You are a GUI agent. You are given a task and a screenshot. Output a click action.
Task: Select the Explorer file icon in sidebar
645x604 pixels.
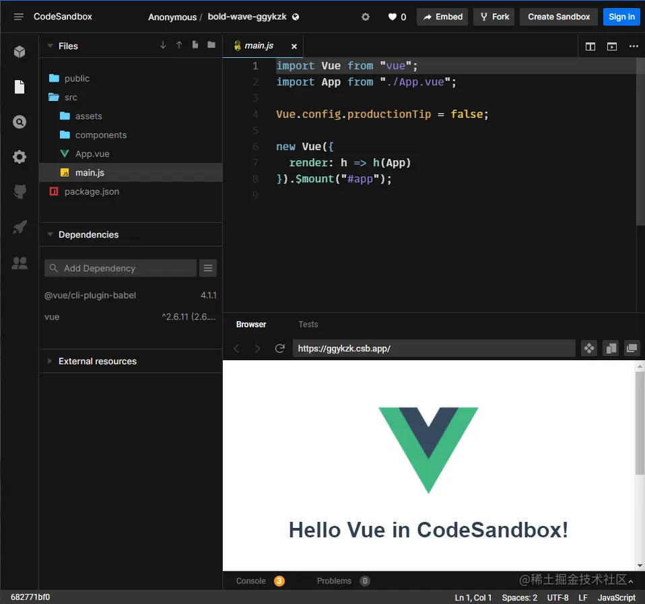pos(20,87)
